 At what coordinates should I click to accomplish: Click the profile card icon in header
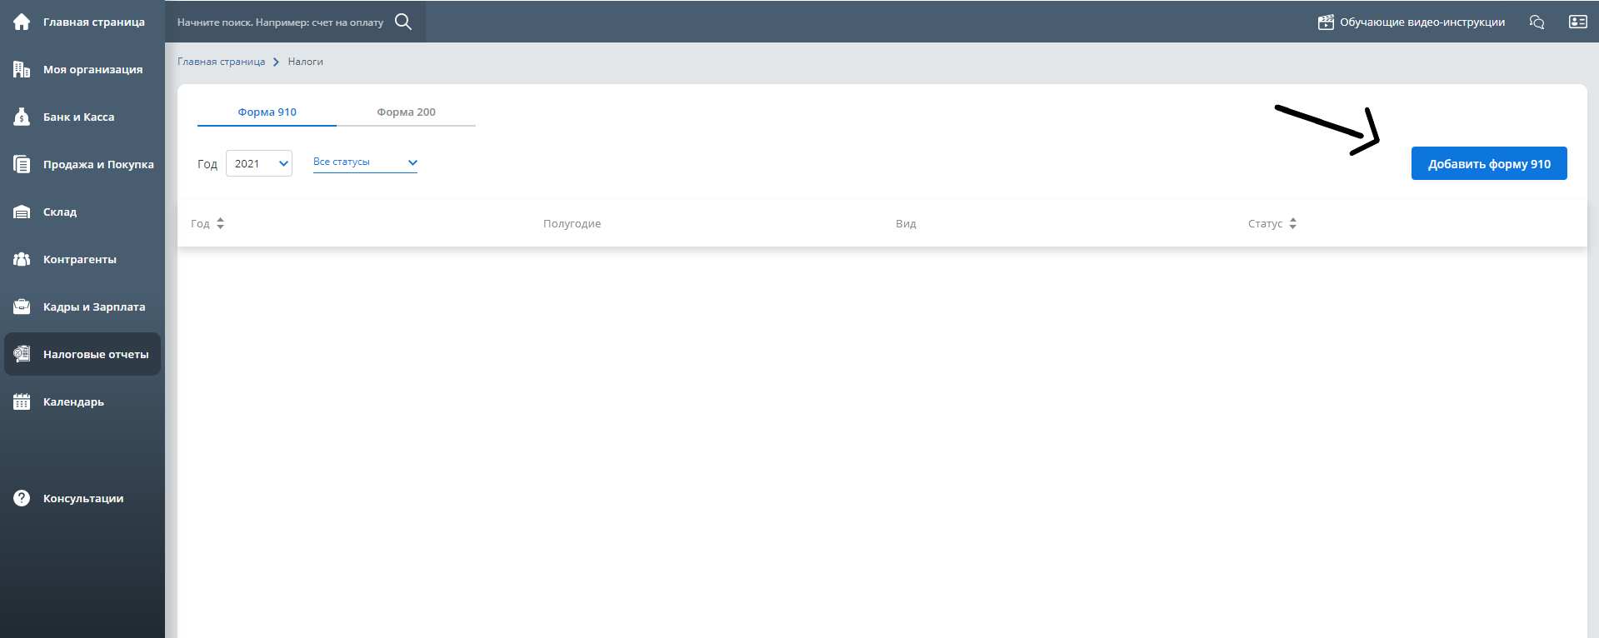(1577, 22)
